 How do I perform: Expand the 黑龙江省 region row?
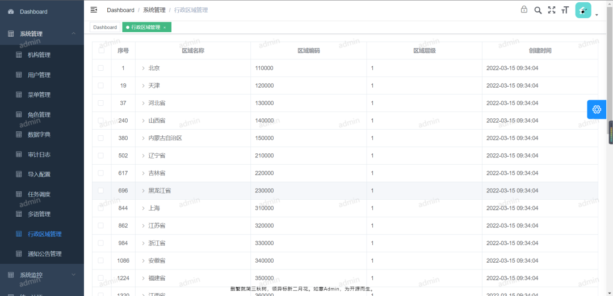[x=144, y=191]
